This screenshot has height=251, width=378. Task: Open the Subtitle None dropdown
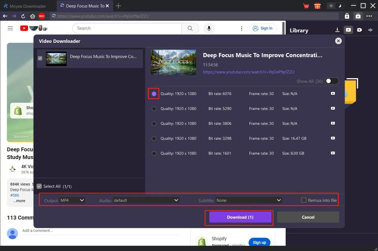click(248, 200)
